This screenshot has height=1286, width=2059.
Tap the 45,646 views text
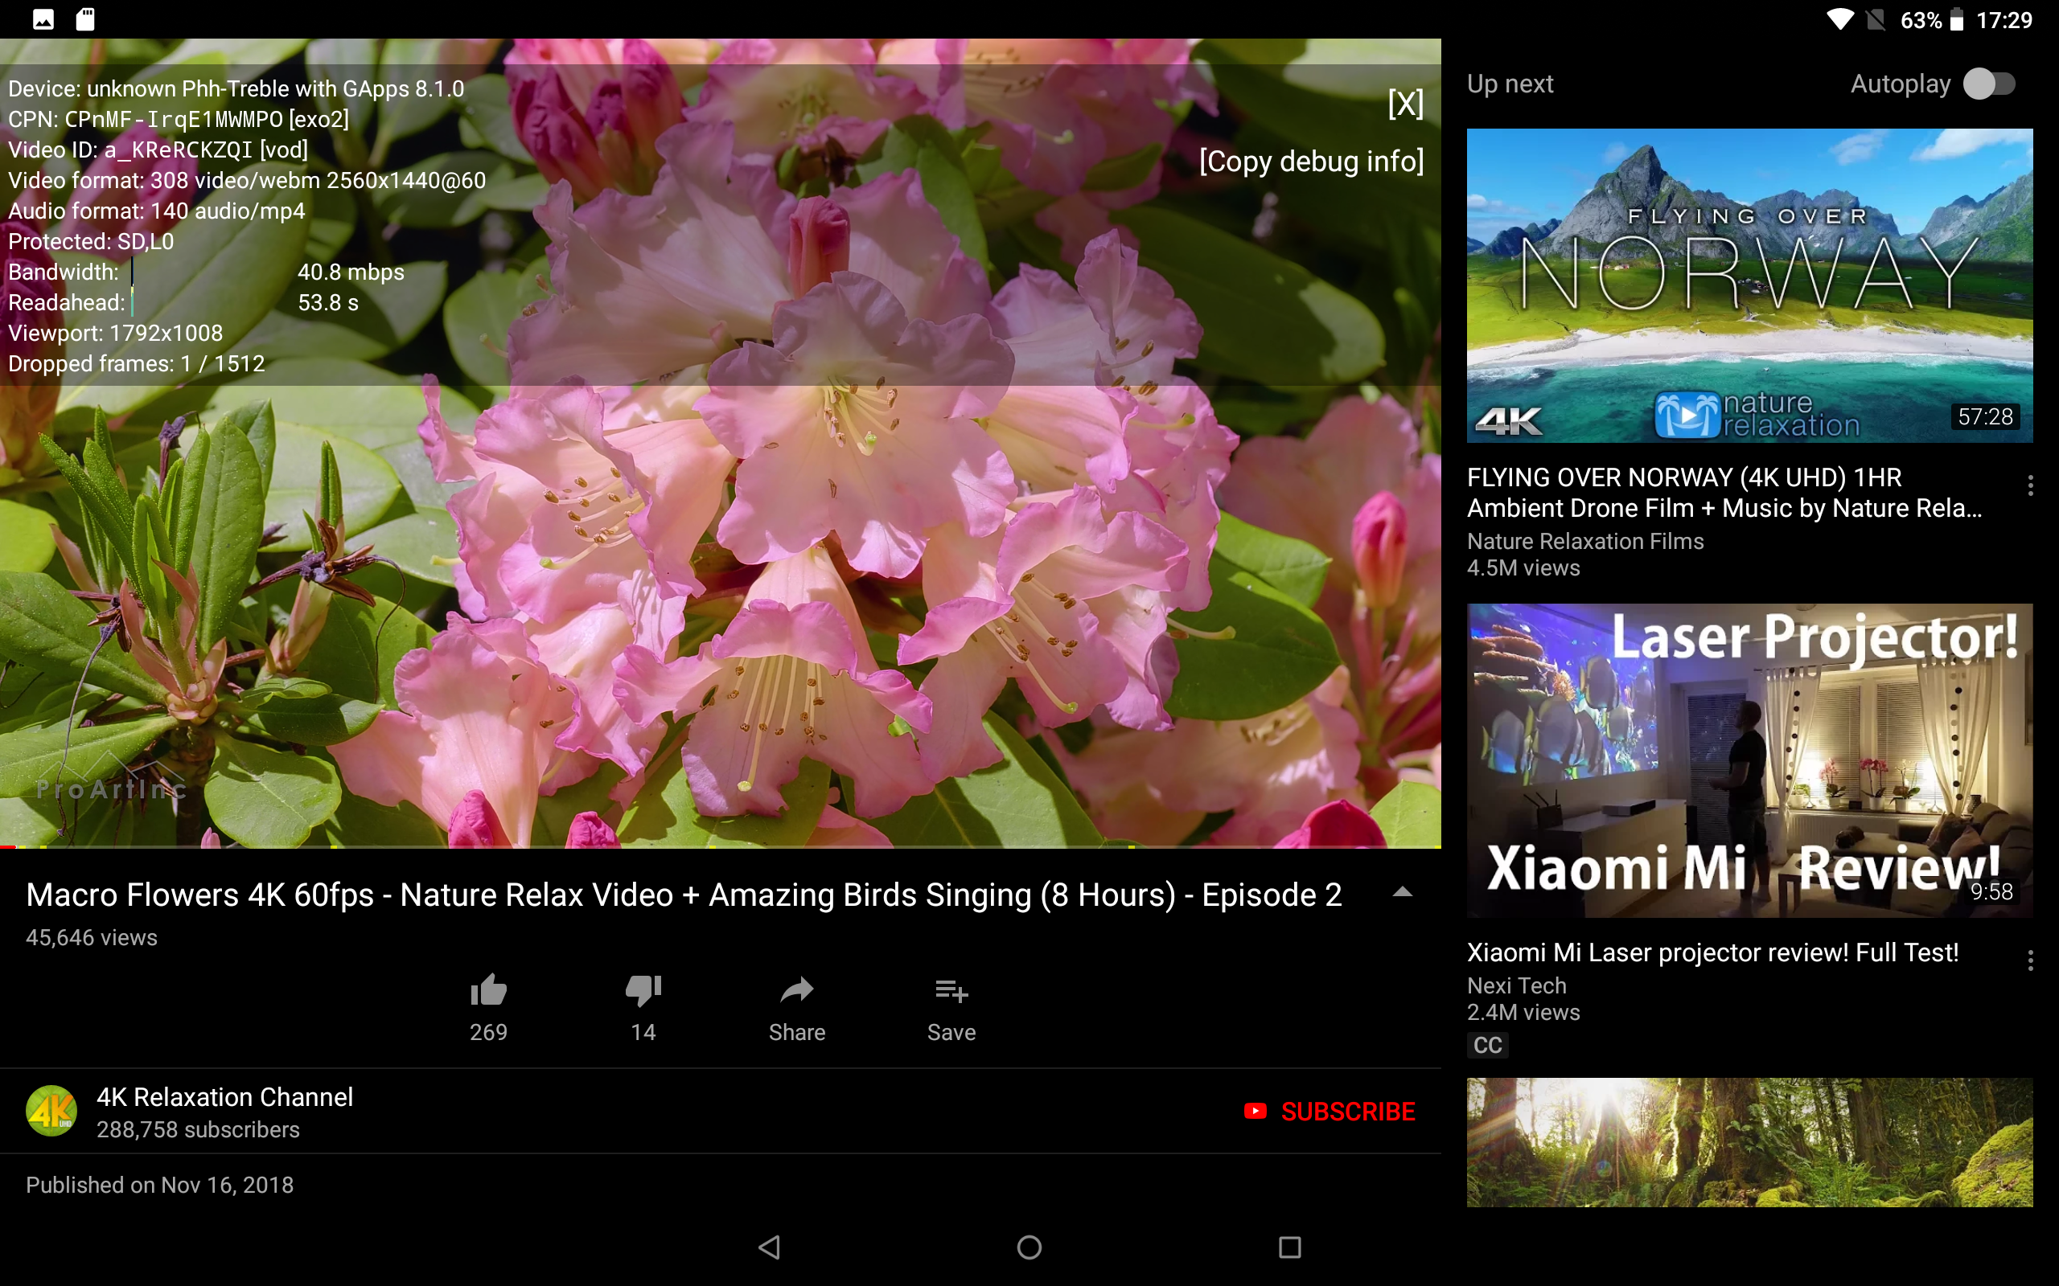coord(92,937)
